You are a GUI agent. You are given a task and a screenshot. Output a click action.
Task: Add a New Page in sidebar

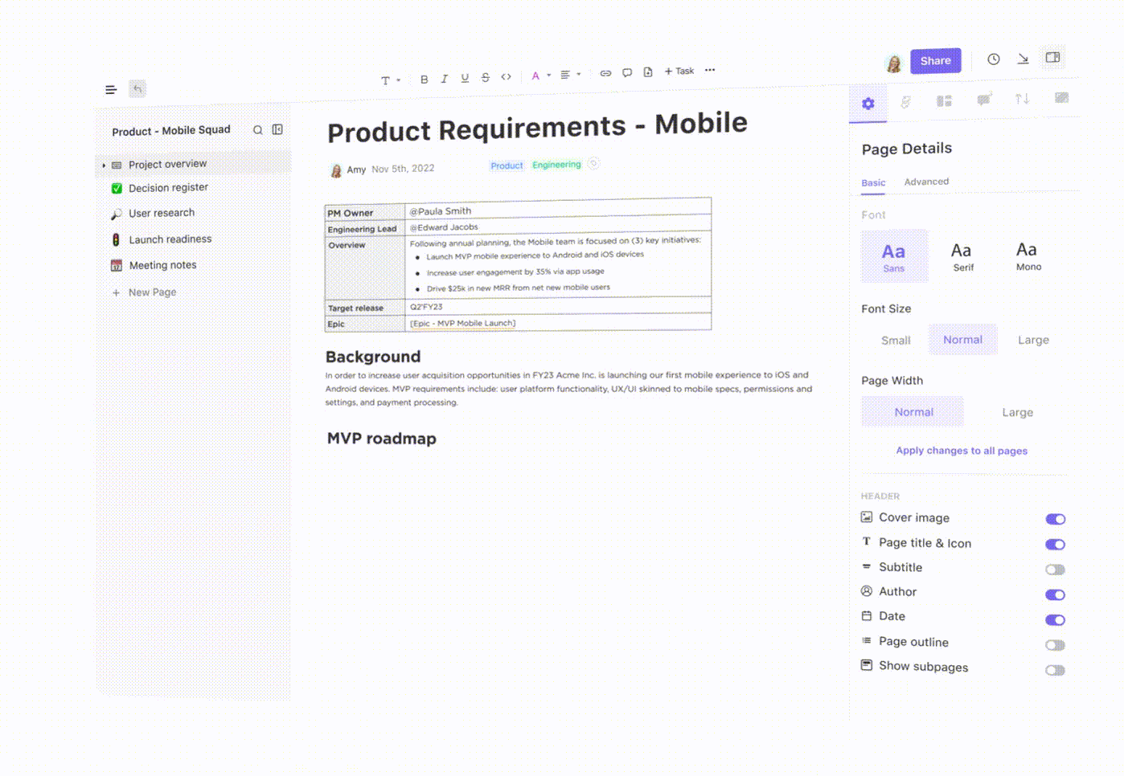point(145,292)
